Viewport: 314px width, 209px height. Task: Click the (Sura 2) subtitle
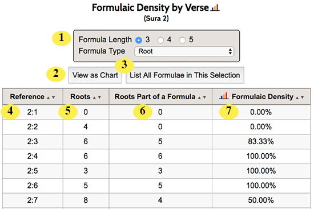click(156, 18)
